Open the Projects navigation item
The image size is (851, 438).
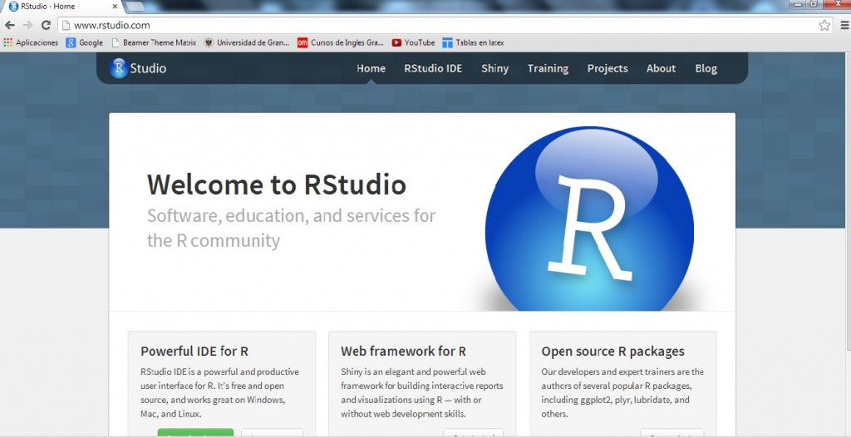pyautogui.click(x=608, y=68)
